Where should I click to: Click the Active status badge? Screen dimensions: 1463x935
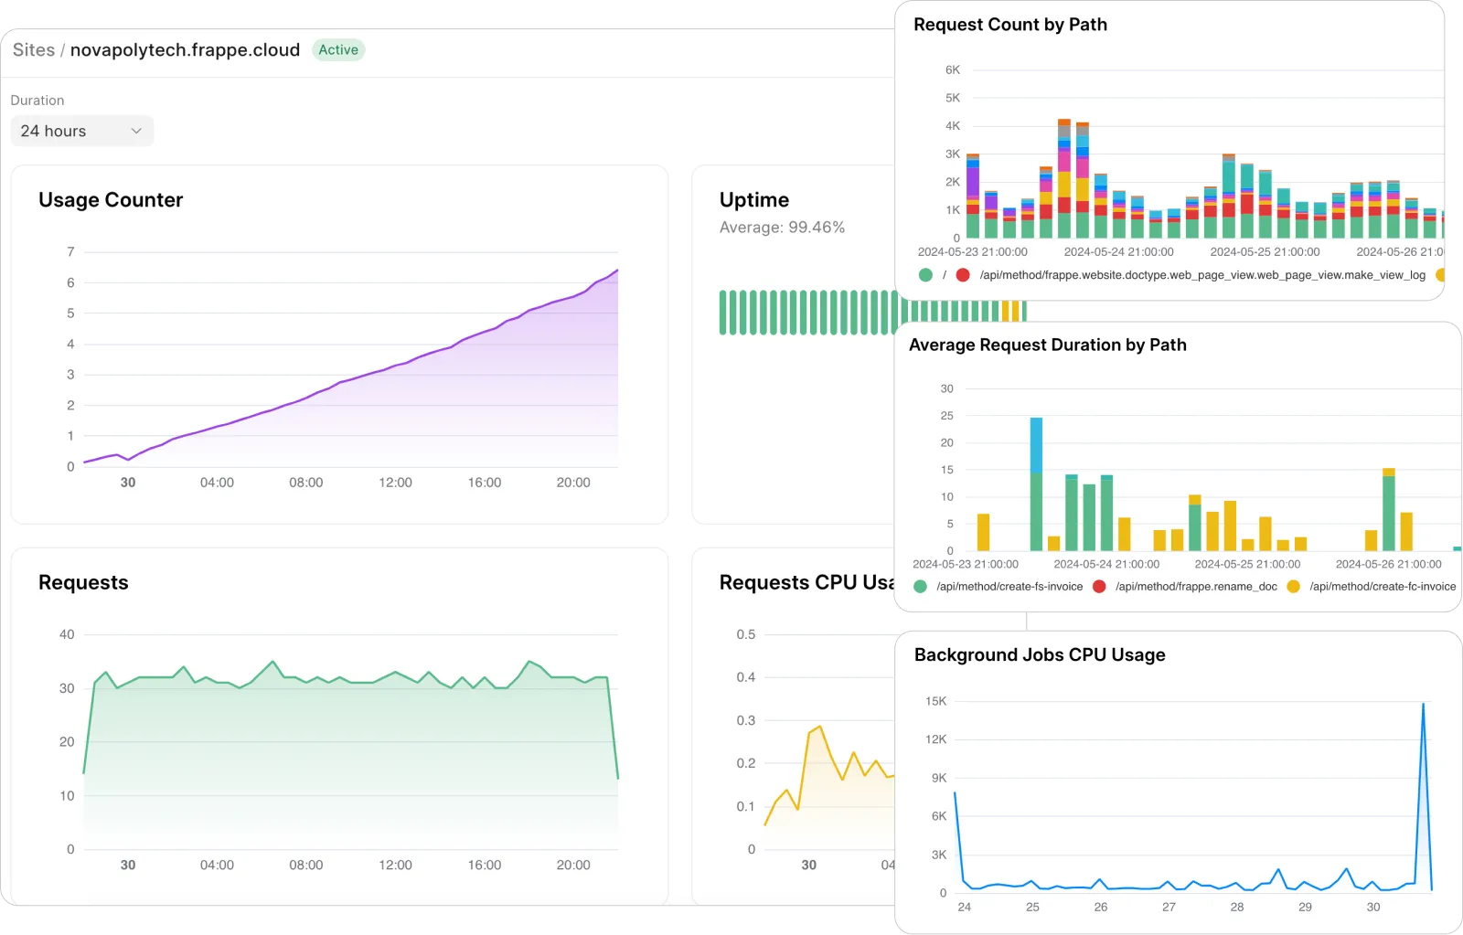[338, 49]
